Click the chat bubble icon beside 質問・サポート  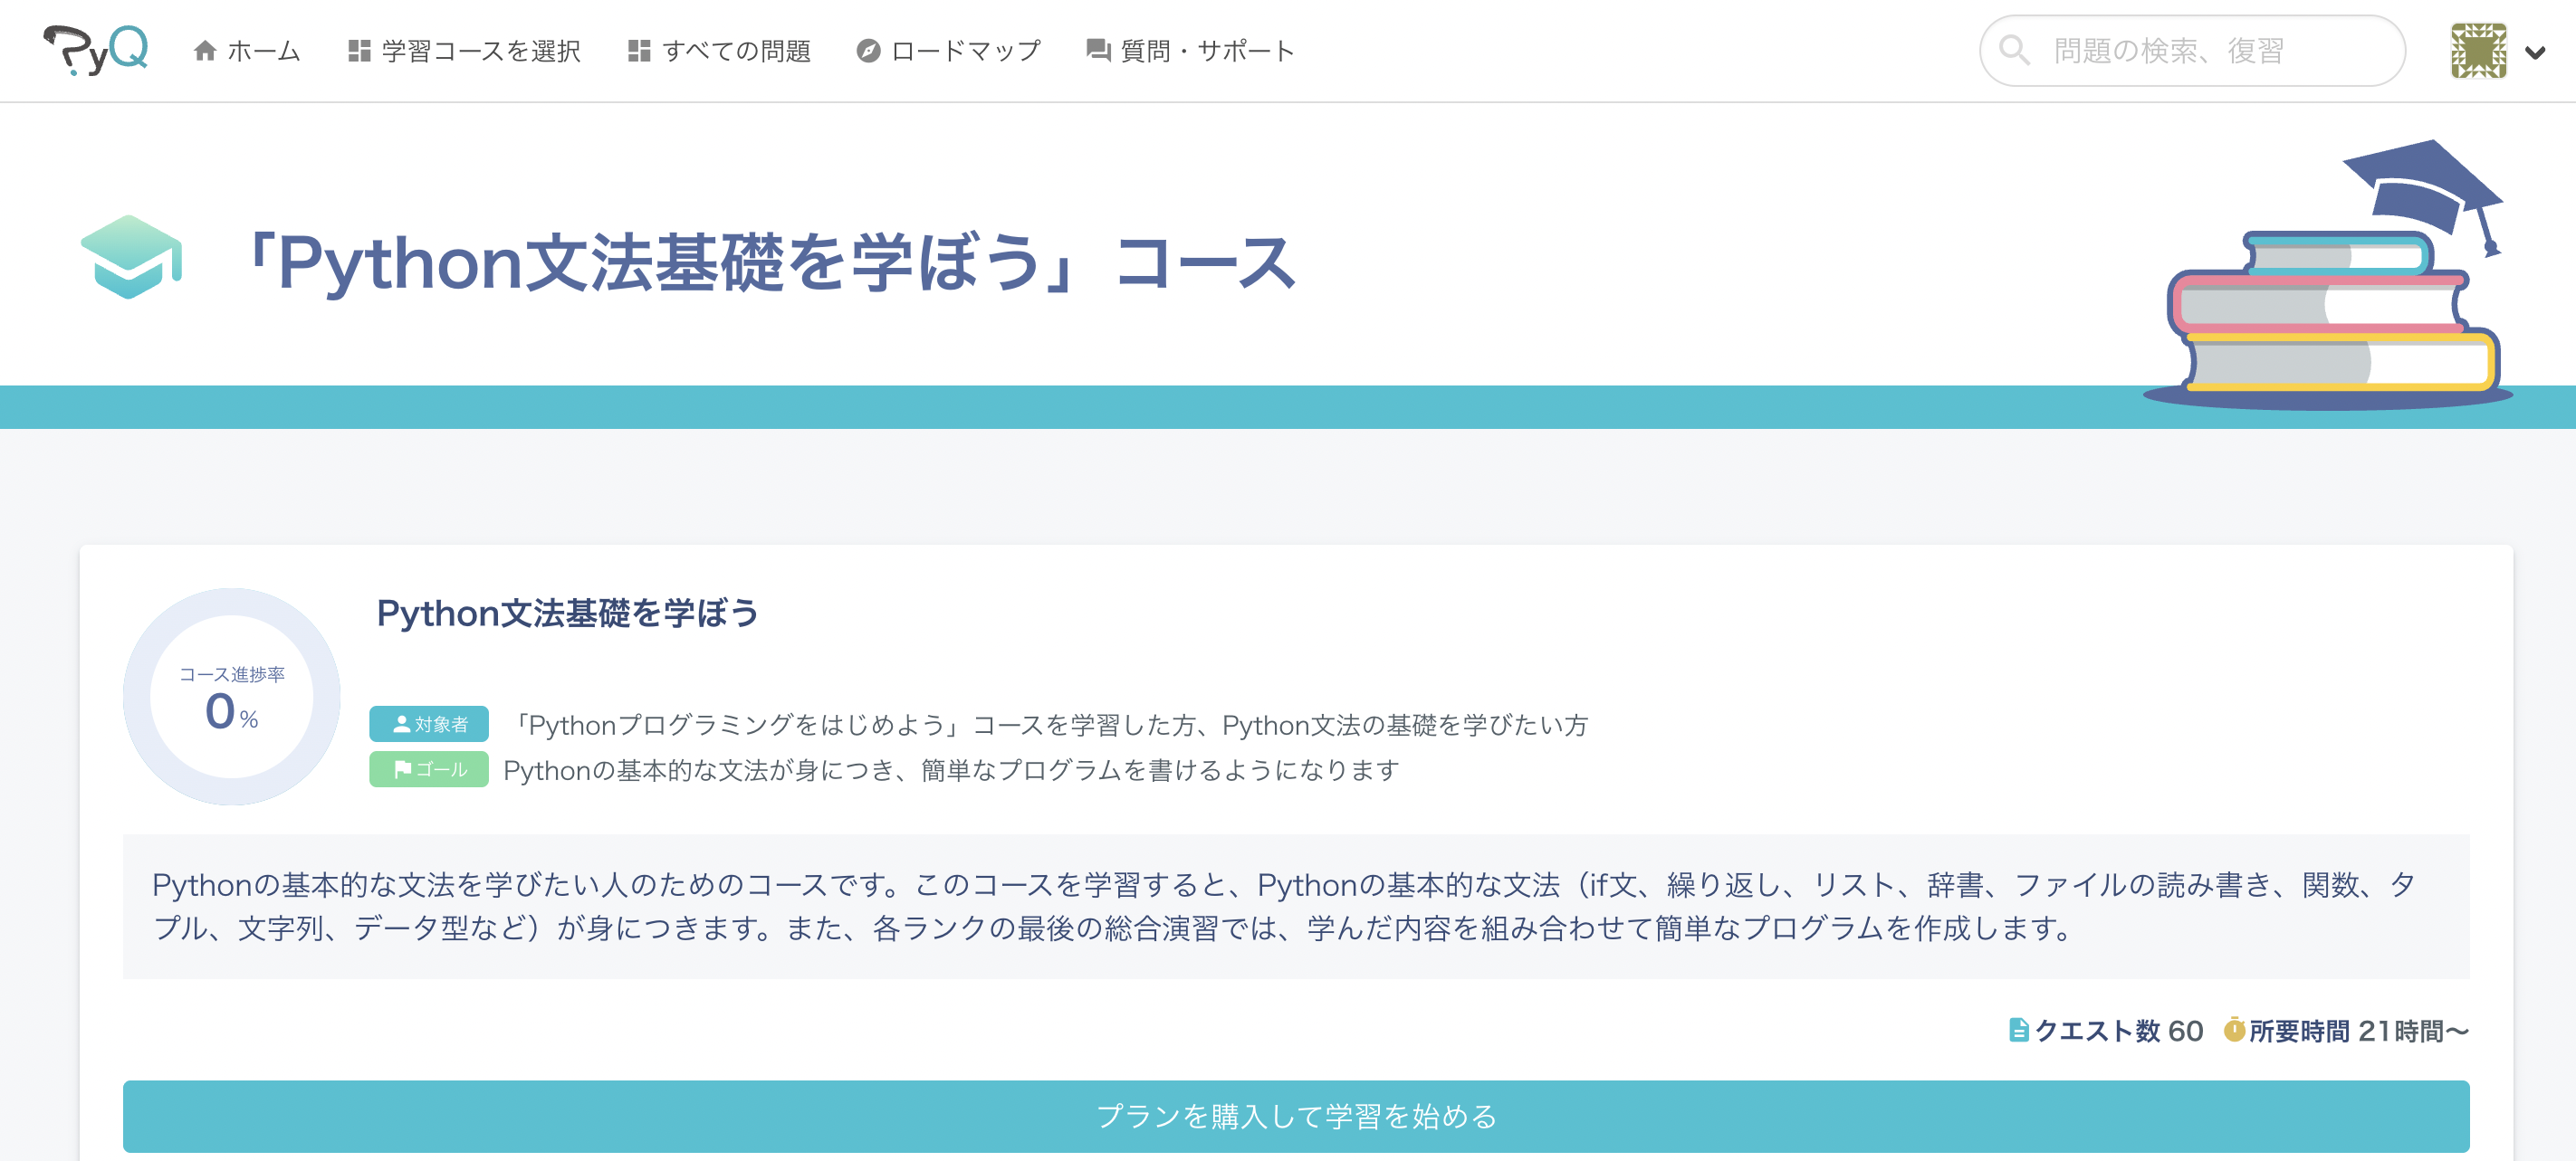coord(1098,50)
